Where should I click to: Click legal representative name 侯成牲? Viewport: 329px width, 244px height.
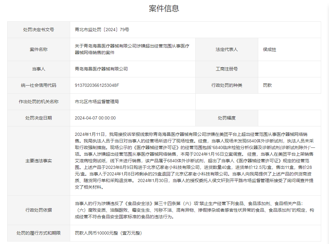point(270,49)
